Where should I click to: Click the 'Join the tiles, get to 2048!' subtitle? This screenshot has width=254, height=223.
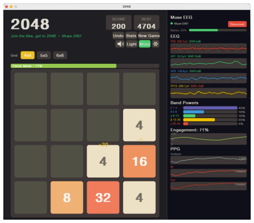click(33, 36)
